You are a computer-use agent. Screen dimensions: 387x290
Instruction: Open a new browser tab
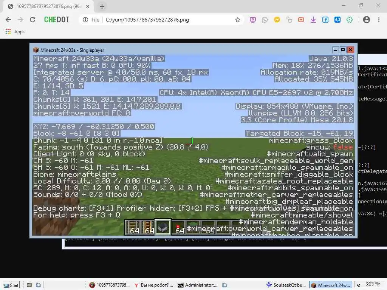click(102, 6)
